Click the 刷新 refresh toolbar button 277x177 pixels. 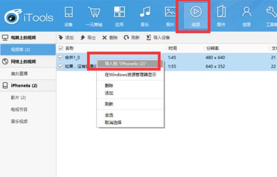click(x=132, y=38)
